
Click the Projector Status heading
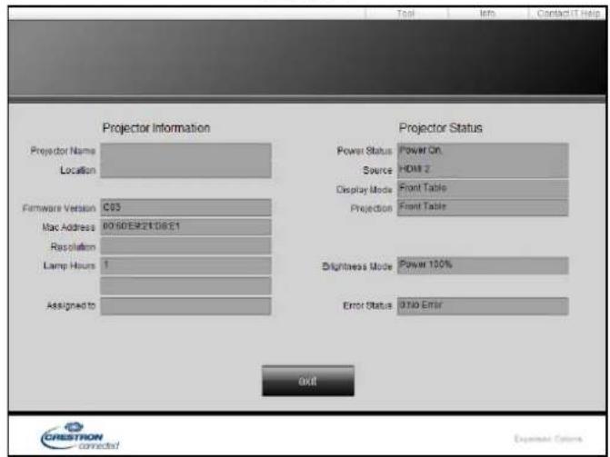(441, 128)
